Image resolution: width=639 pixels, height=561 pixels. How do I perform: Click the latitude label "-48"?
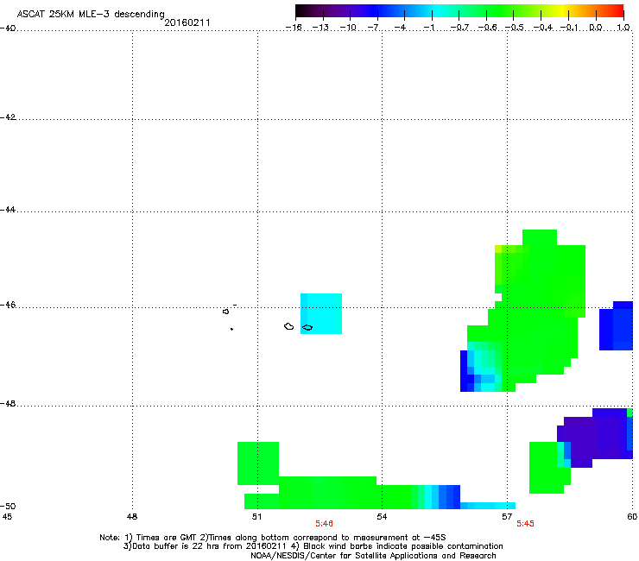pyautogui.click(x=8, y=404)
